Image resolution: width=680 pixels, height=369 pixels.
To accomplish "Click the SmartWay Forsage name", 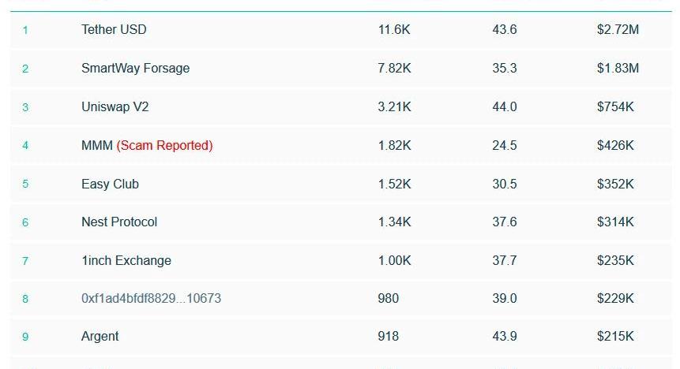I will point(135,69).
